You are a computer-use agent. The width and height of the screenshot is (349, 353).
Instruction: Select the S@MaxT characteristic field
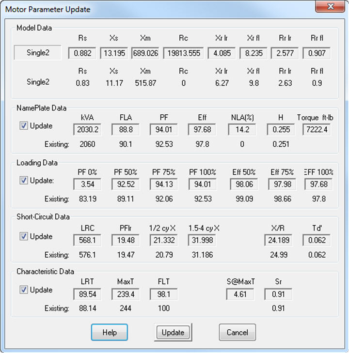241,293
